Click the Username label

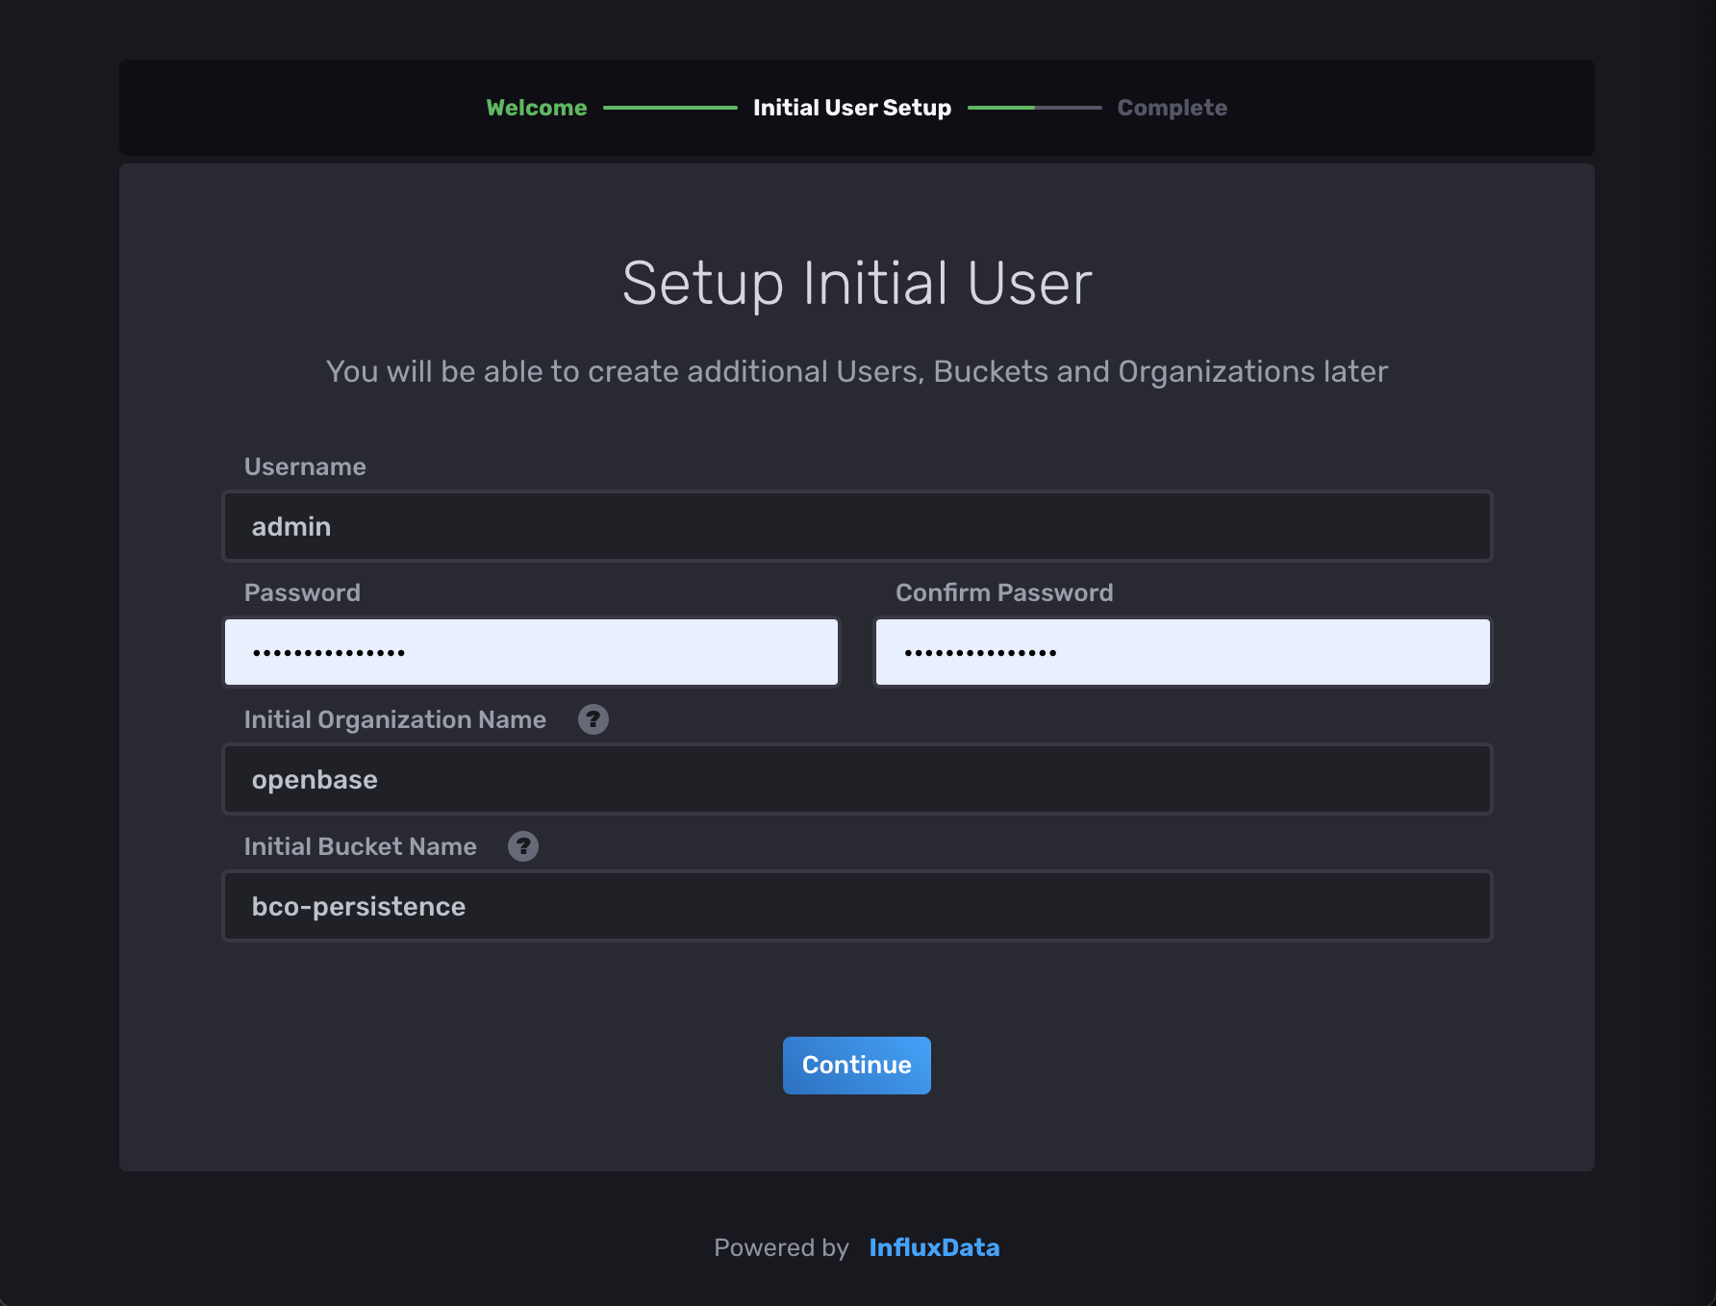[x=305, y=466]
